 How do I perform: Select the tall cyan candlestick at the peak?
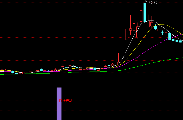pyautogui.click(x=145, y=13)
